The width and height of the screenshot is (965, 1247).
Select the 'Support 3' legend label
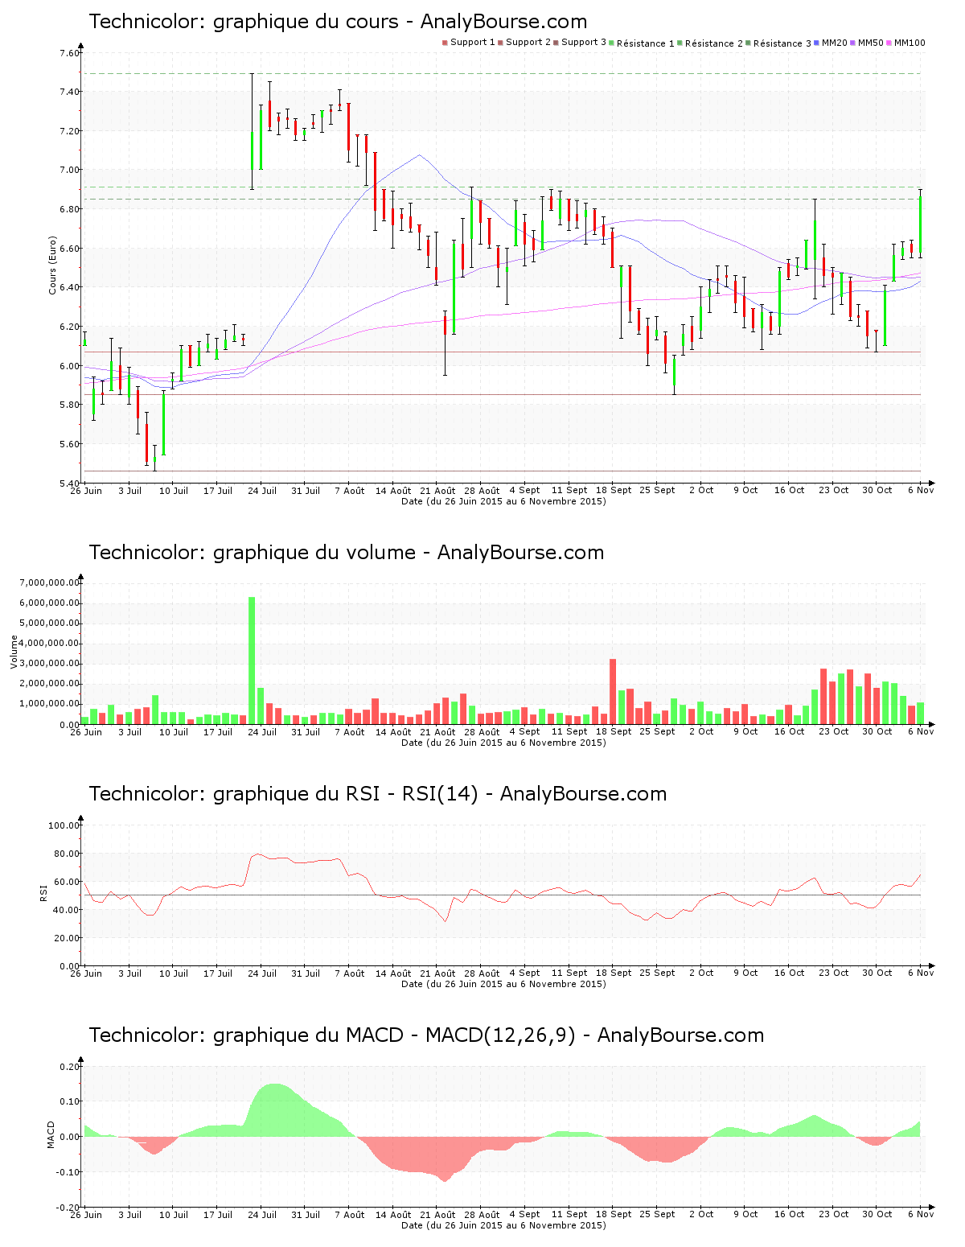(584, 43)
